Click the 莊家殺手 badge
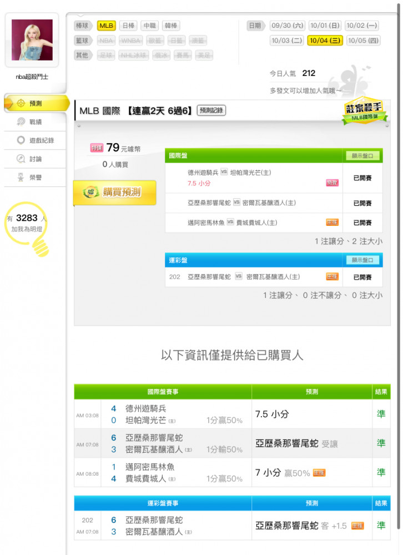The width and height of the screenshot is (403, 555). coord(364,111)
